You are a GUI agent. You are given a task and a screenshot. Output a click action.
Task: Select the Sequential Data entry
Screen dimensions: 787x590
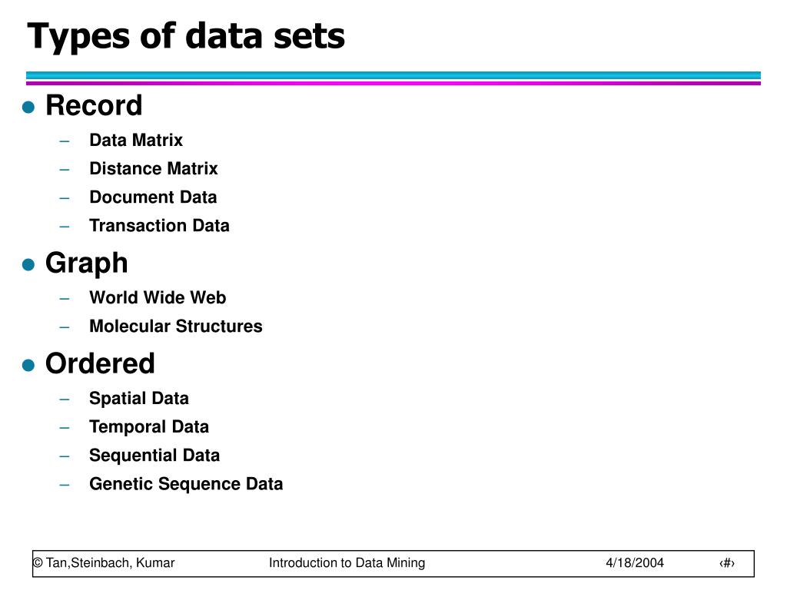[154, 456]
